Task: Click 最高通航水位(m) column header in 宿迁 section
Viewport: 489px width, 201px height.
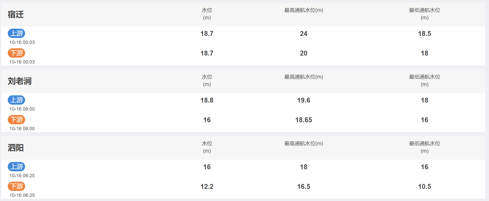Action: click(304, 10)
